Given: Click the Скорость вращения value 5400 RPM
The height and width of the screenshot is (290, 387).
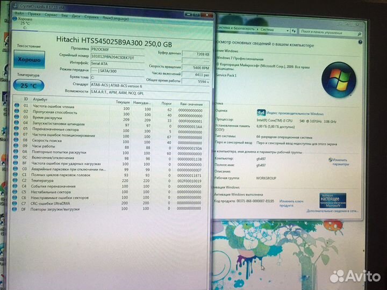Looking at the screenshot, I should [x=196, y=67].
